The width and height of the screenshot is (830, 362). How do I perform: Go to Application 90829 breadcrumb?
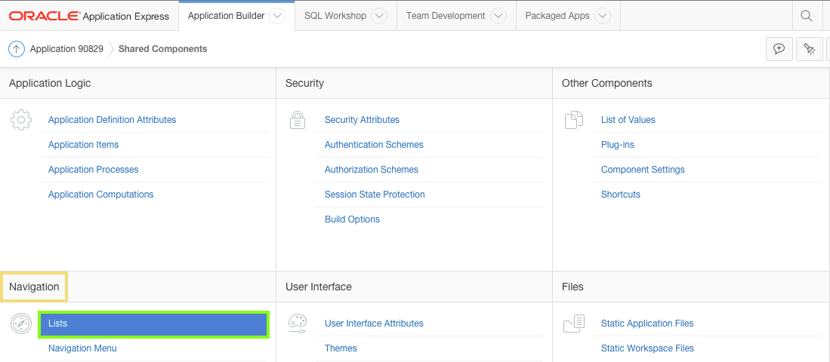66,49
